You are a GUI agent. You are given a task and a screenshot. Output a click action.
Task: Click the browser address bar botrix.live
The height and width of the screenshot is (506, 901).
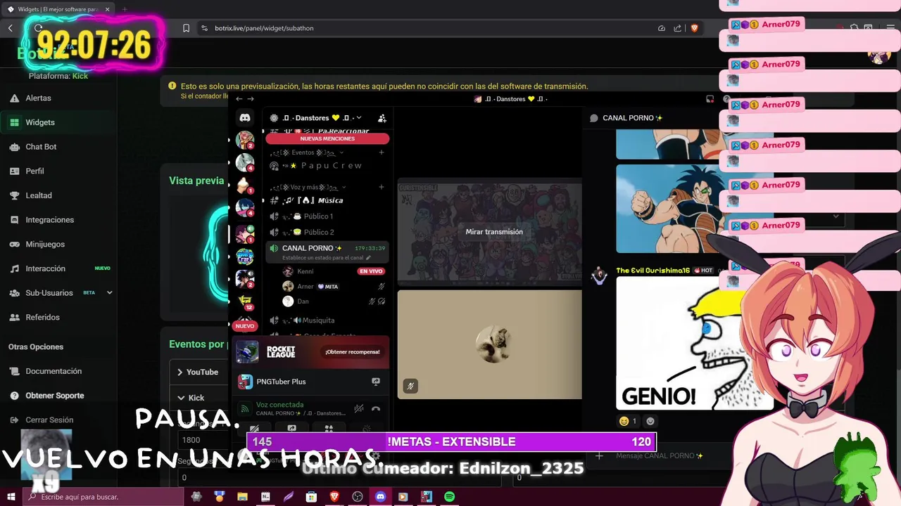(x=264, y=28)
